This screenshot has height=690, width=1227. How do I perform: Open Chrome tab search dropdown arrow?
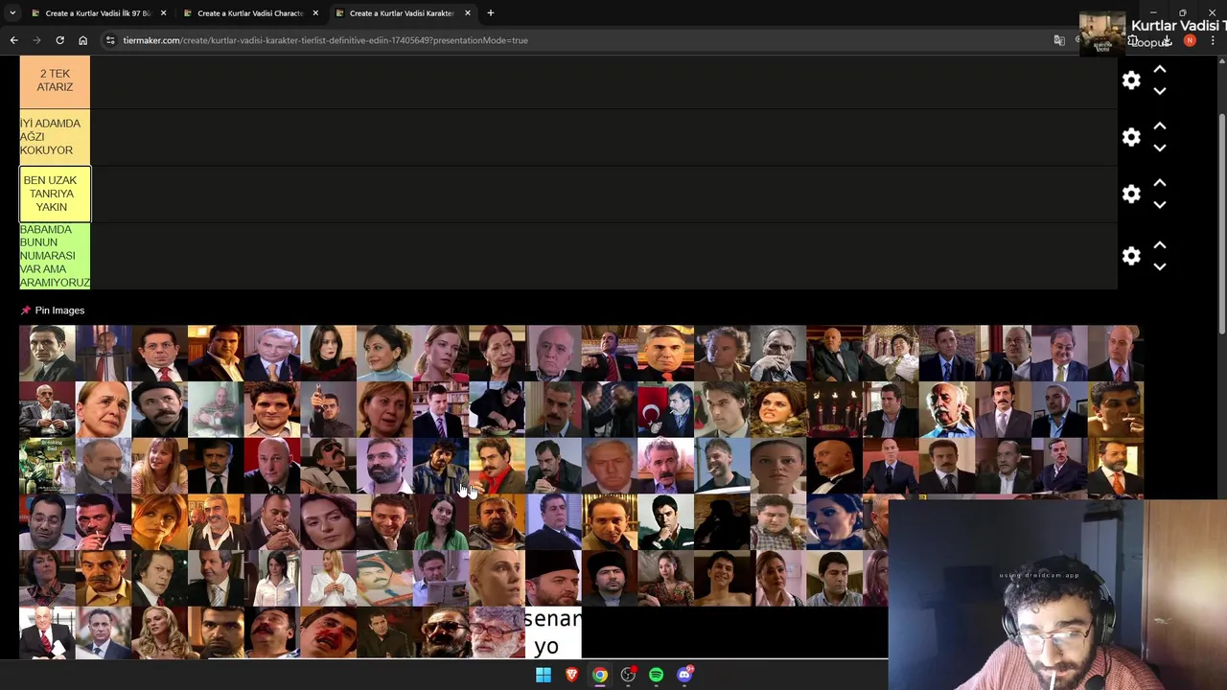pyautogui.click(x=12, y=13)
